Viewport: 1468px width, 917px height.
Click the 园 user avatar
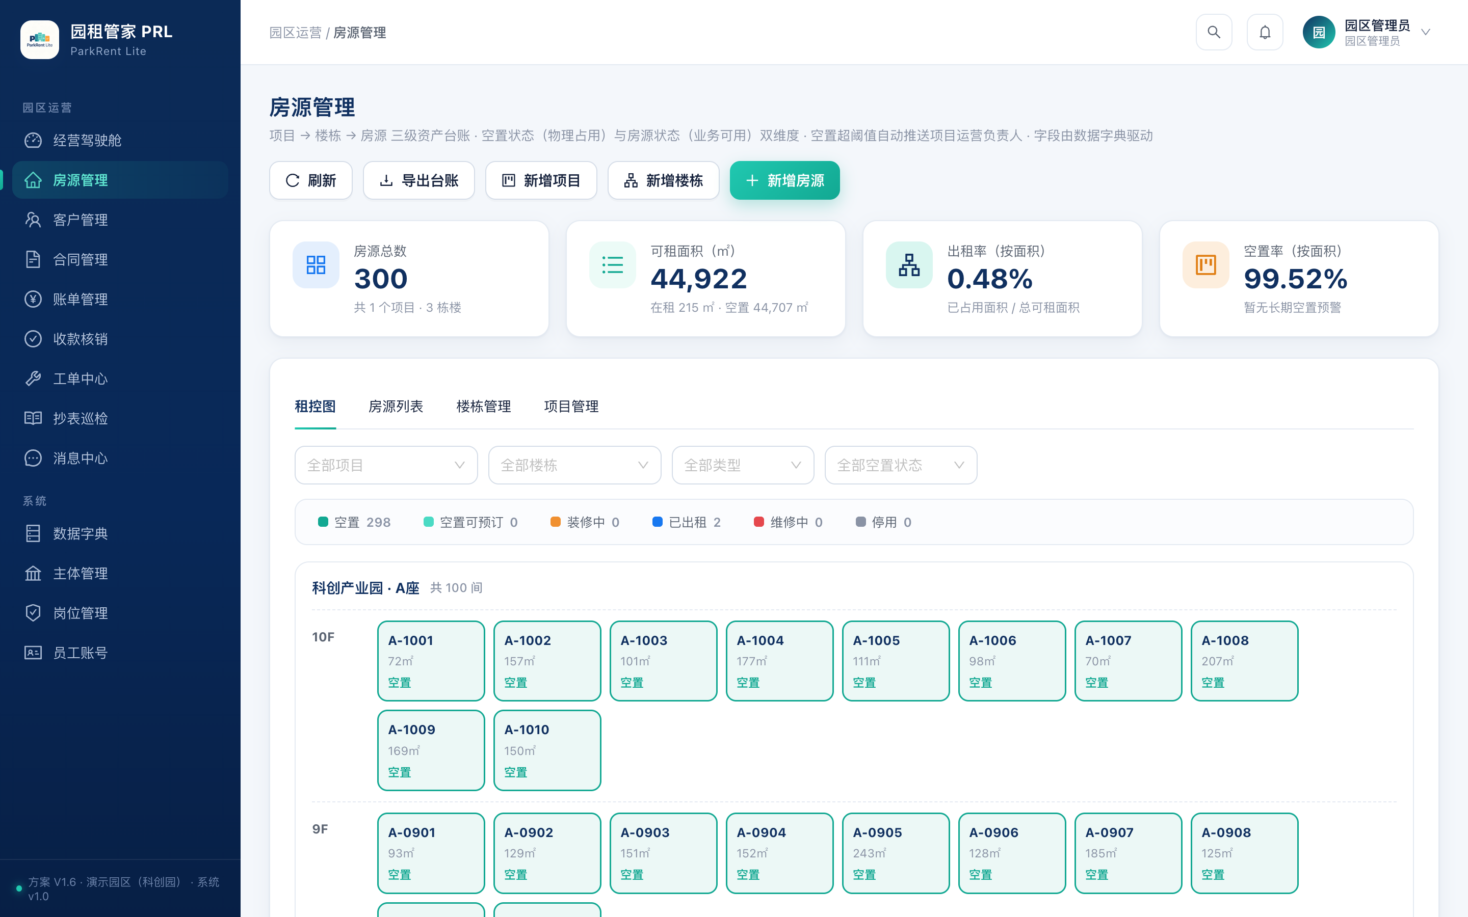pos(1319,32)
